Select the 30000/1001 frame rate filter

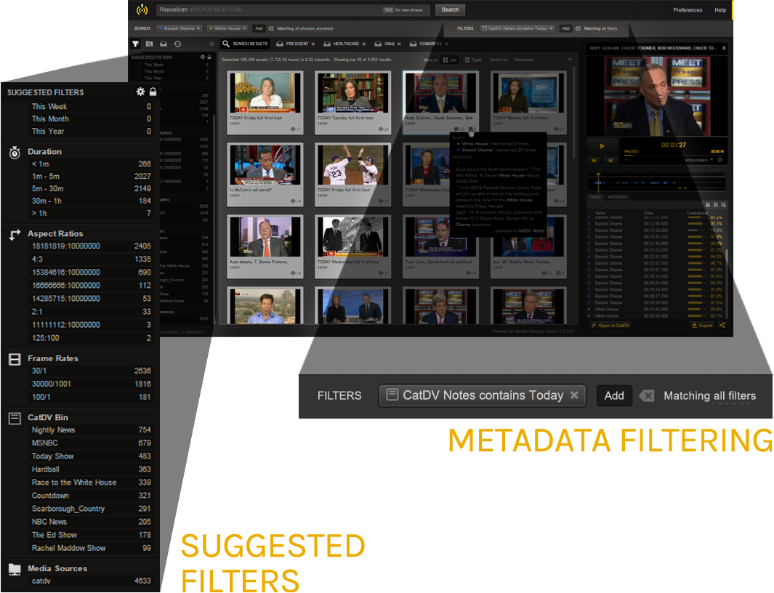tap(92, 384)
